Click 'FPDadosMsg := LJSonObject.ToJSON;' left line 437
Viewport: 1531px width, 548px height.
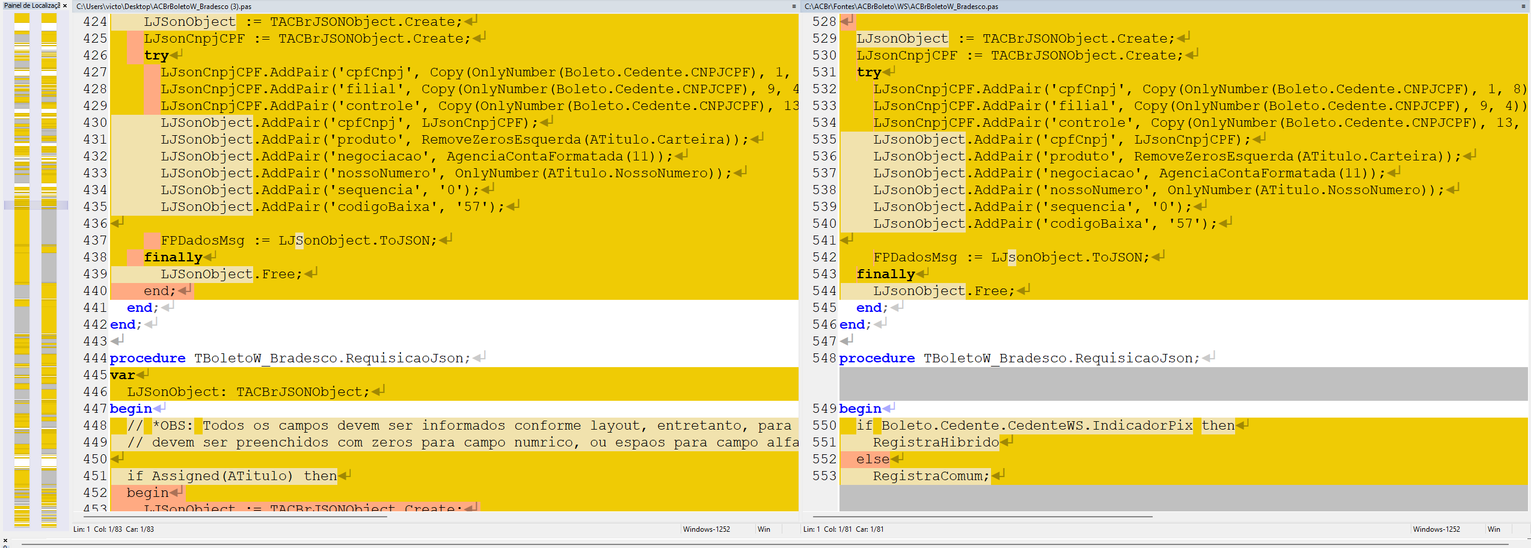point(299,240)
